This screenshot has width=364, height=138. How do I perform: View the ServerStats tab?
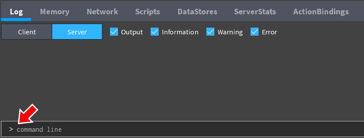255,12
